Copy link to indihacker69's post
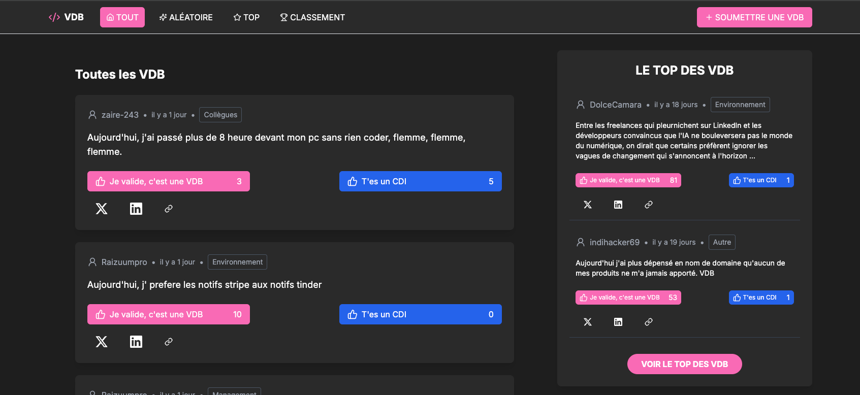The image size is (860, 395). click(x=649, y=322)
